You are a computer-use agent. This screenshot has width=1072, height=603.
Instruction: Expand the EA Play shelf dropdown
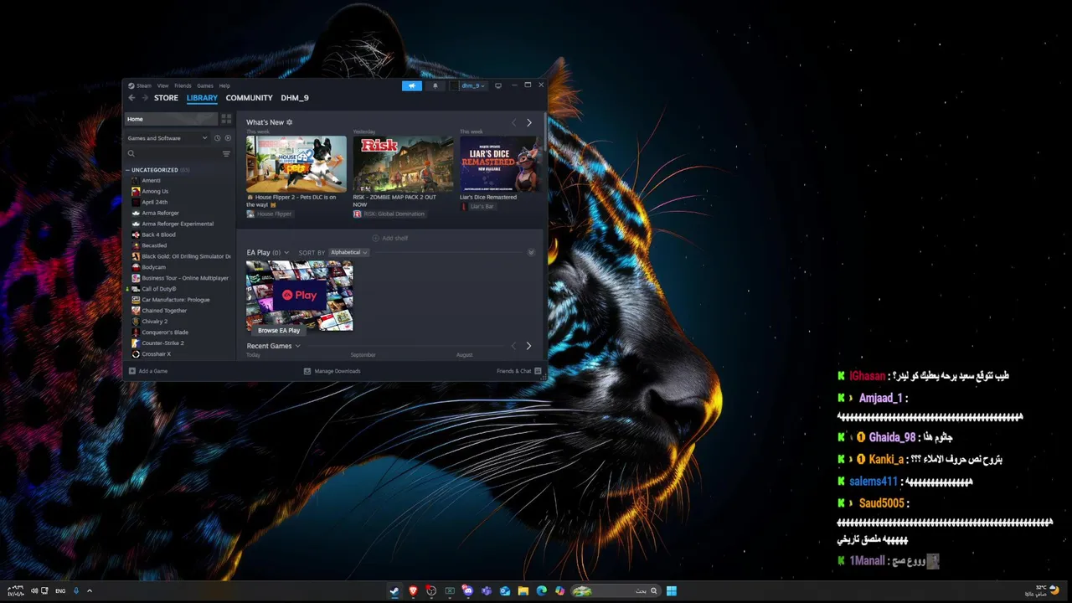(x=286, y=252)
